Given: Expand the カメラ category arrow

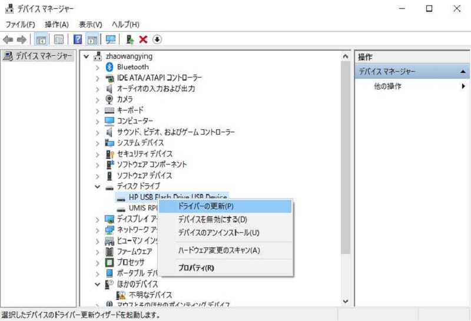Looking at the screenshot, I should [97, 100].
